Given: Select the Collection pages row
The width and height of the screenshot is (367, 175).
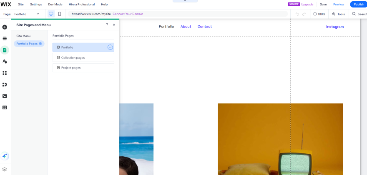Looking at the screenshot, I should (x=83, y=57).
